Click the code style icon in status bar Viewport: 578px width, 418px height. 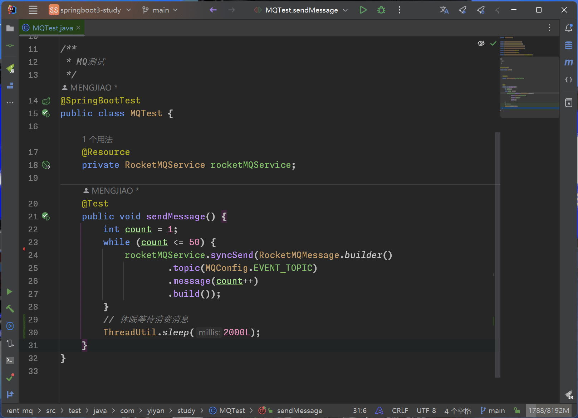click(x=379, y=410)
